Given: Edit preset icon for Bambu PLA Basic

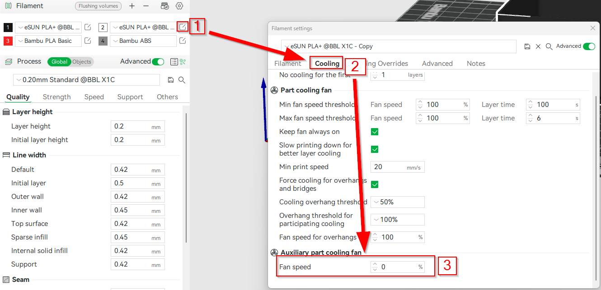Looking at the screenshot, I should pos(88,41).
